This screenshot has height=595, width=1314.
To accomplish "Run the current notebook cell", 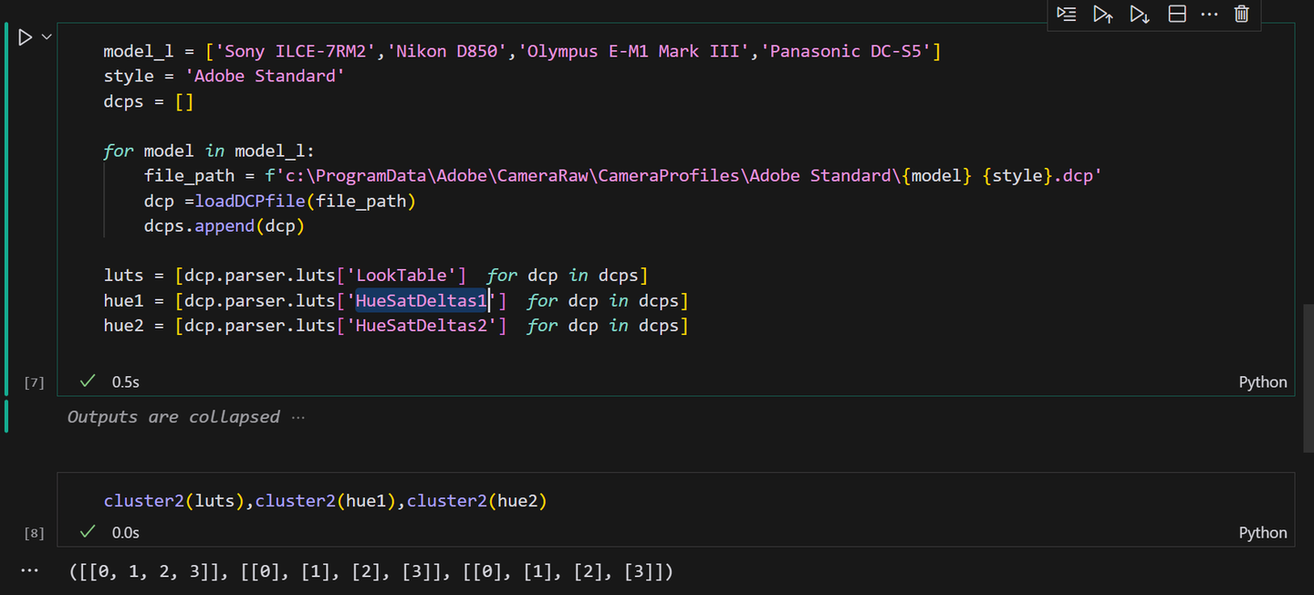I will [25, 37].
